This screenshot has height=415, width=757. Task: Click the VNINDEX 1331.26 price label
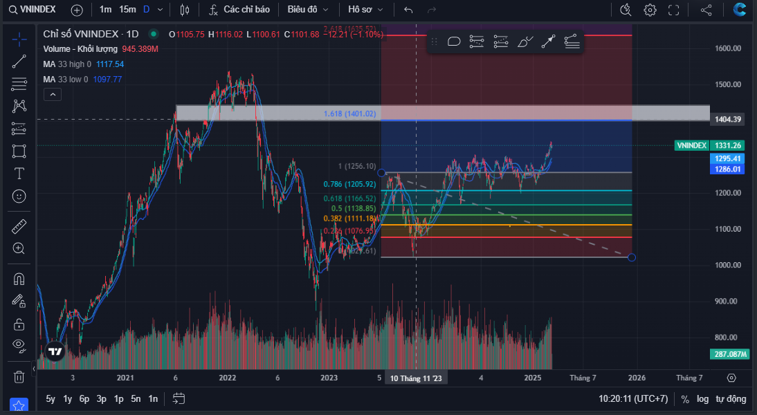pos(710,145)
